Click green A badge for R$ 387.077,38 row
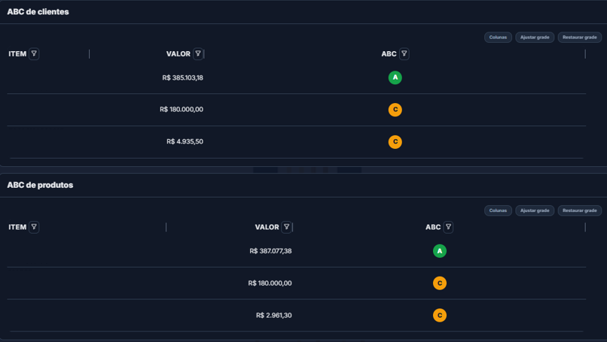607x342 pixels. (x=439, y=251)
